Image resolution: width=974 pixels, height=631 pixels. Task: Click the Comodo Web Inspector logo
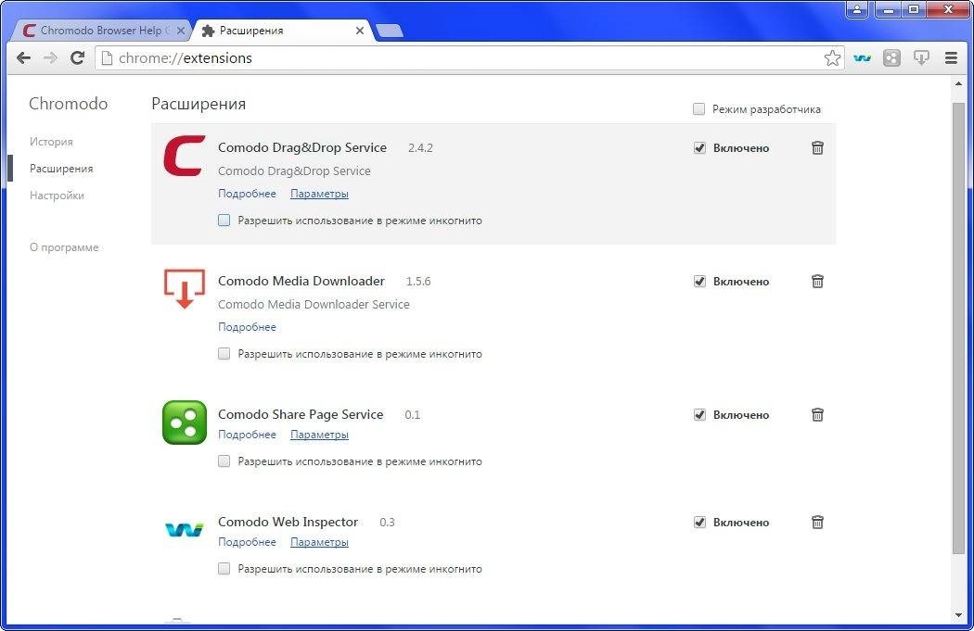(x=185, y=530)
